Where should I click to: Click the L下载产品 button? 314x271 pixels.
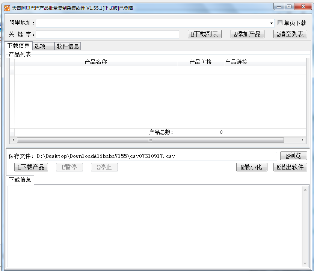pyautogui.click(x=31, y=167)
